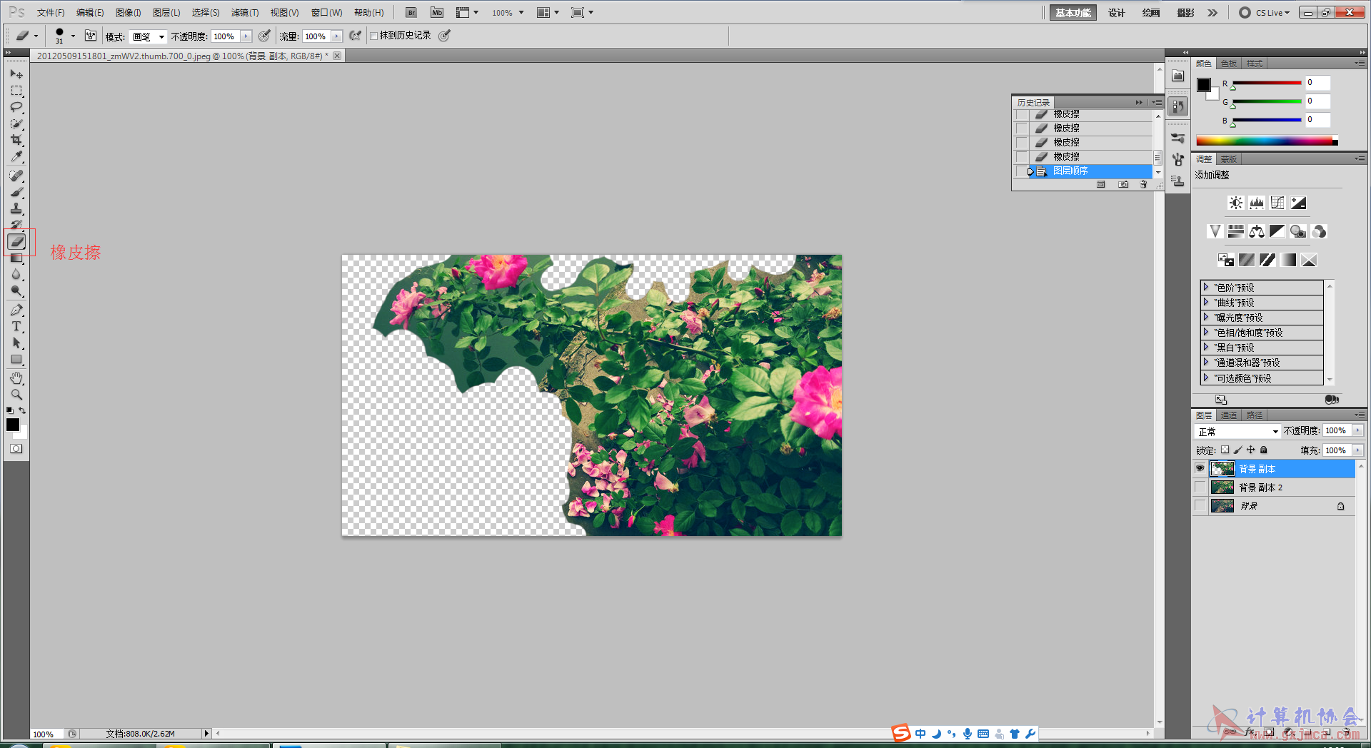Toggle airbrush mode in options bar
1371x748 pixels.
coord(355,36)
